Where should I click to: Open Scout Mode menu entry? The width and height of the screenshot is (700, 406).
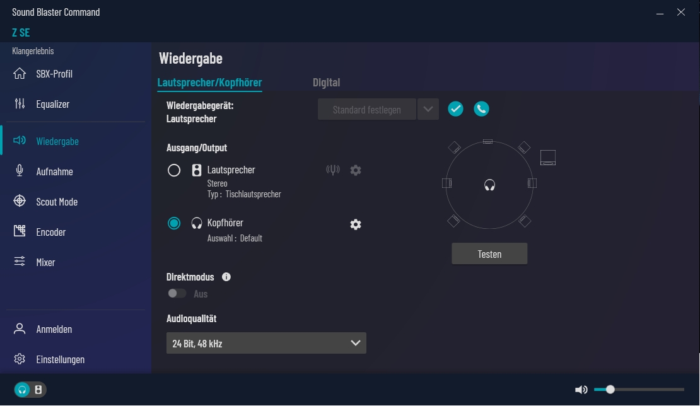pos(57,202)
